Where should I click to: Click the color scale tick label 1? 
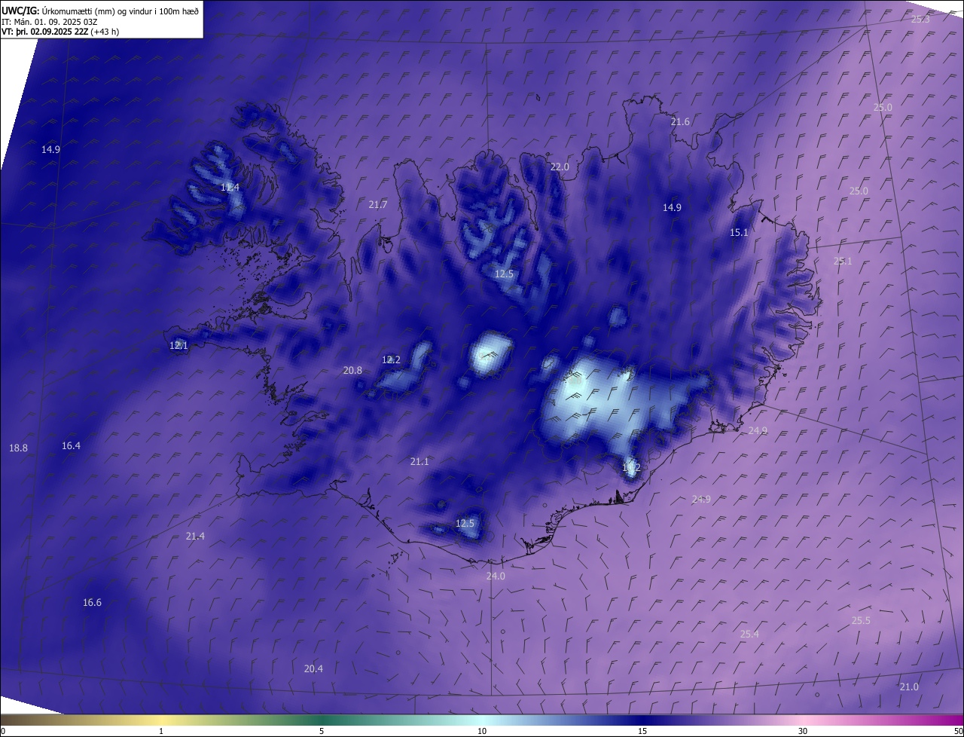tap(161, 731)
